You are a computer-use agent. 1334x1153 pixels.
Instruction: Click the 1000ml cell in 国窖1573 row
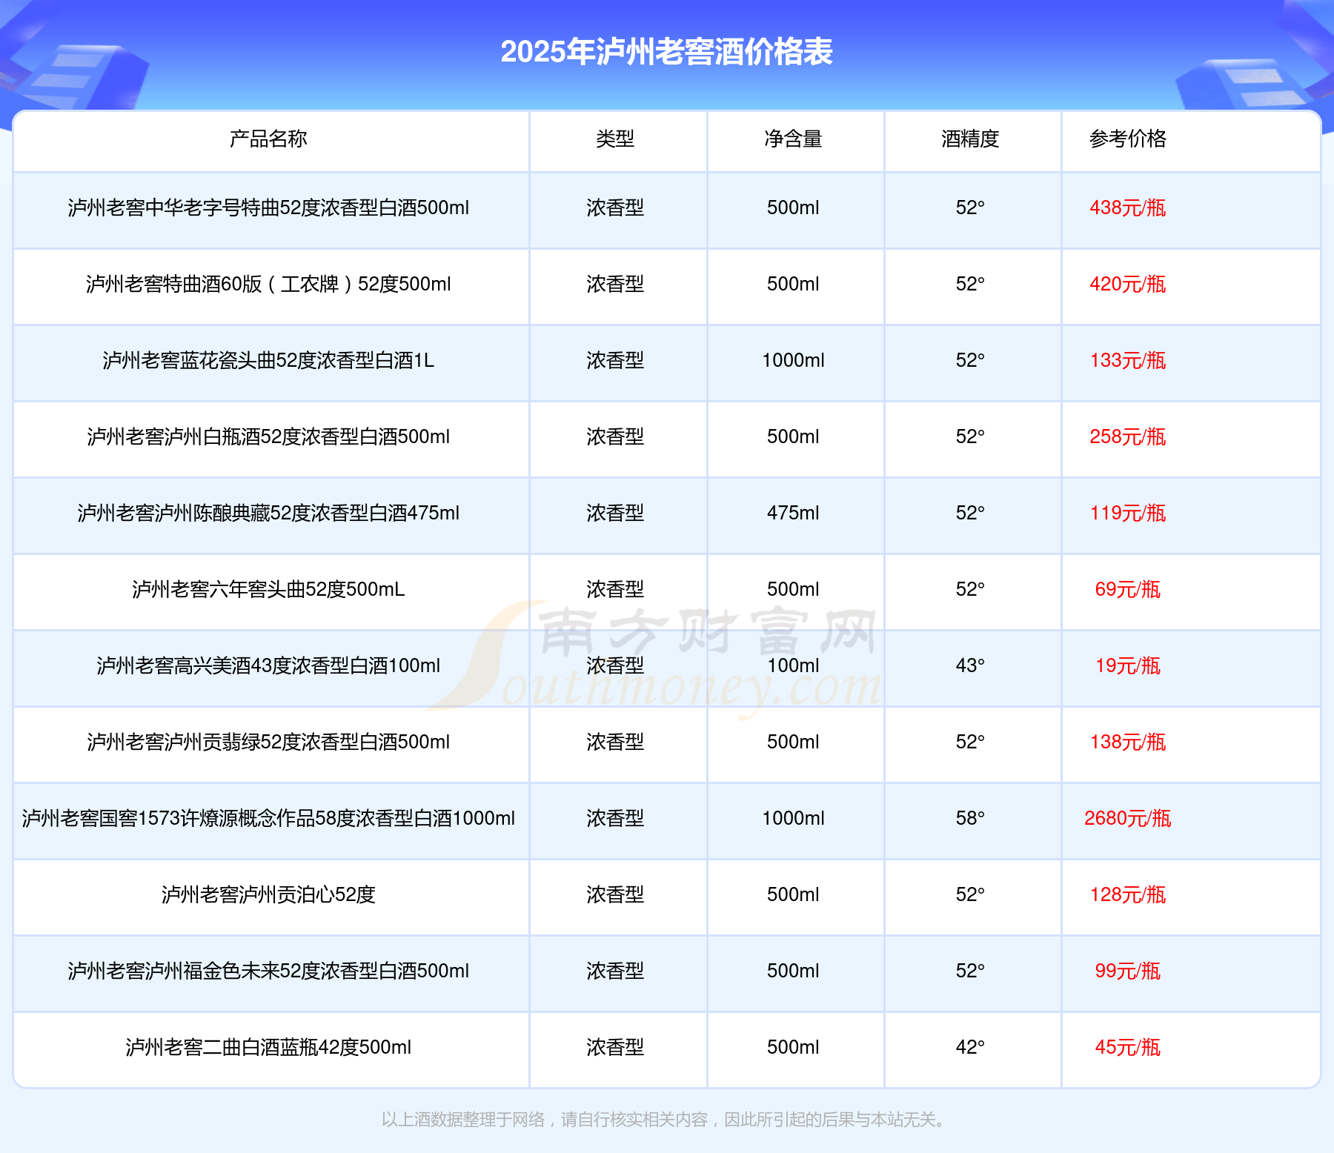click(793, 818)
